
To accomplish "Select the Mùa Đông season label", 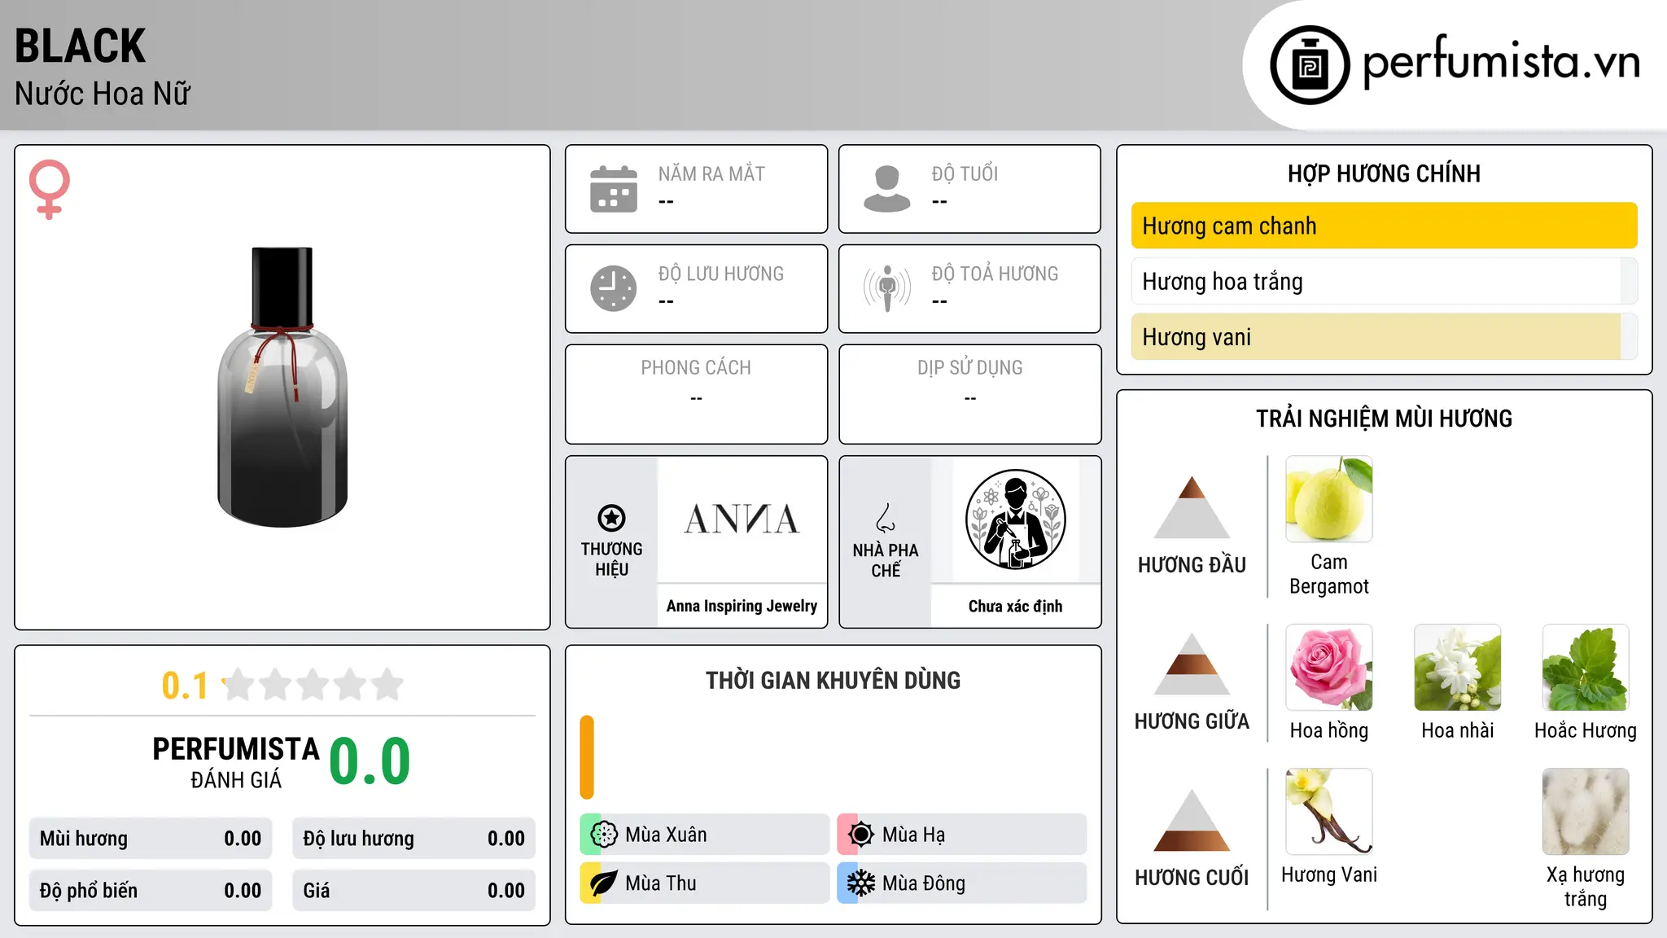I will (924, 883).
